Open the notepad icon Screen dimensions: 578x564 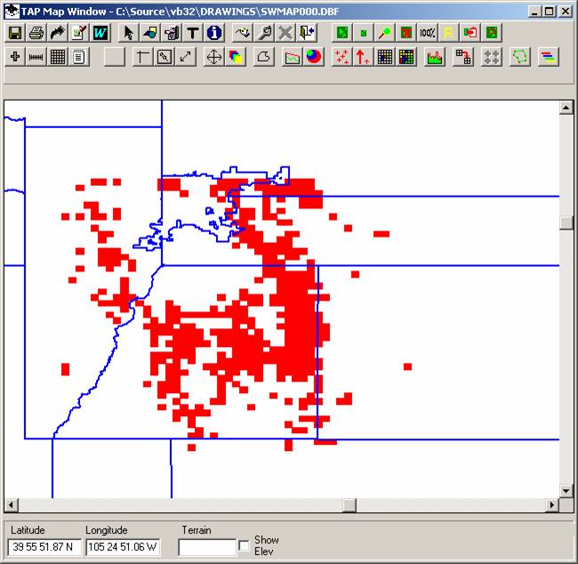79,57
